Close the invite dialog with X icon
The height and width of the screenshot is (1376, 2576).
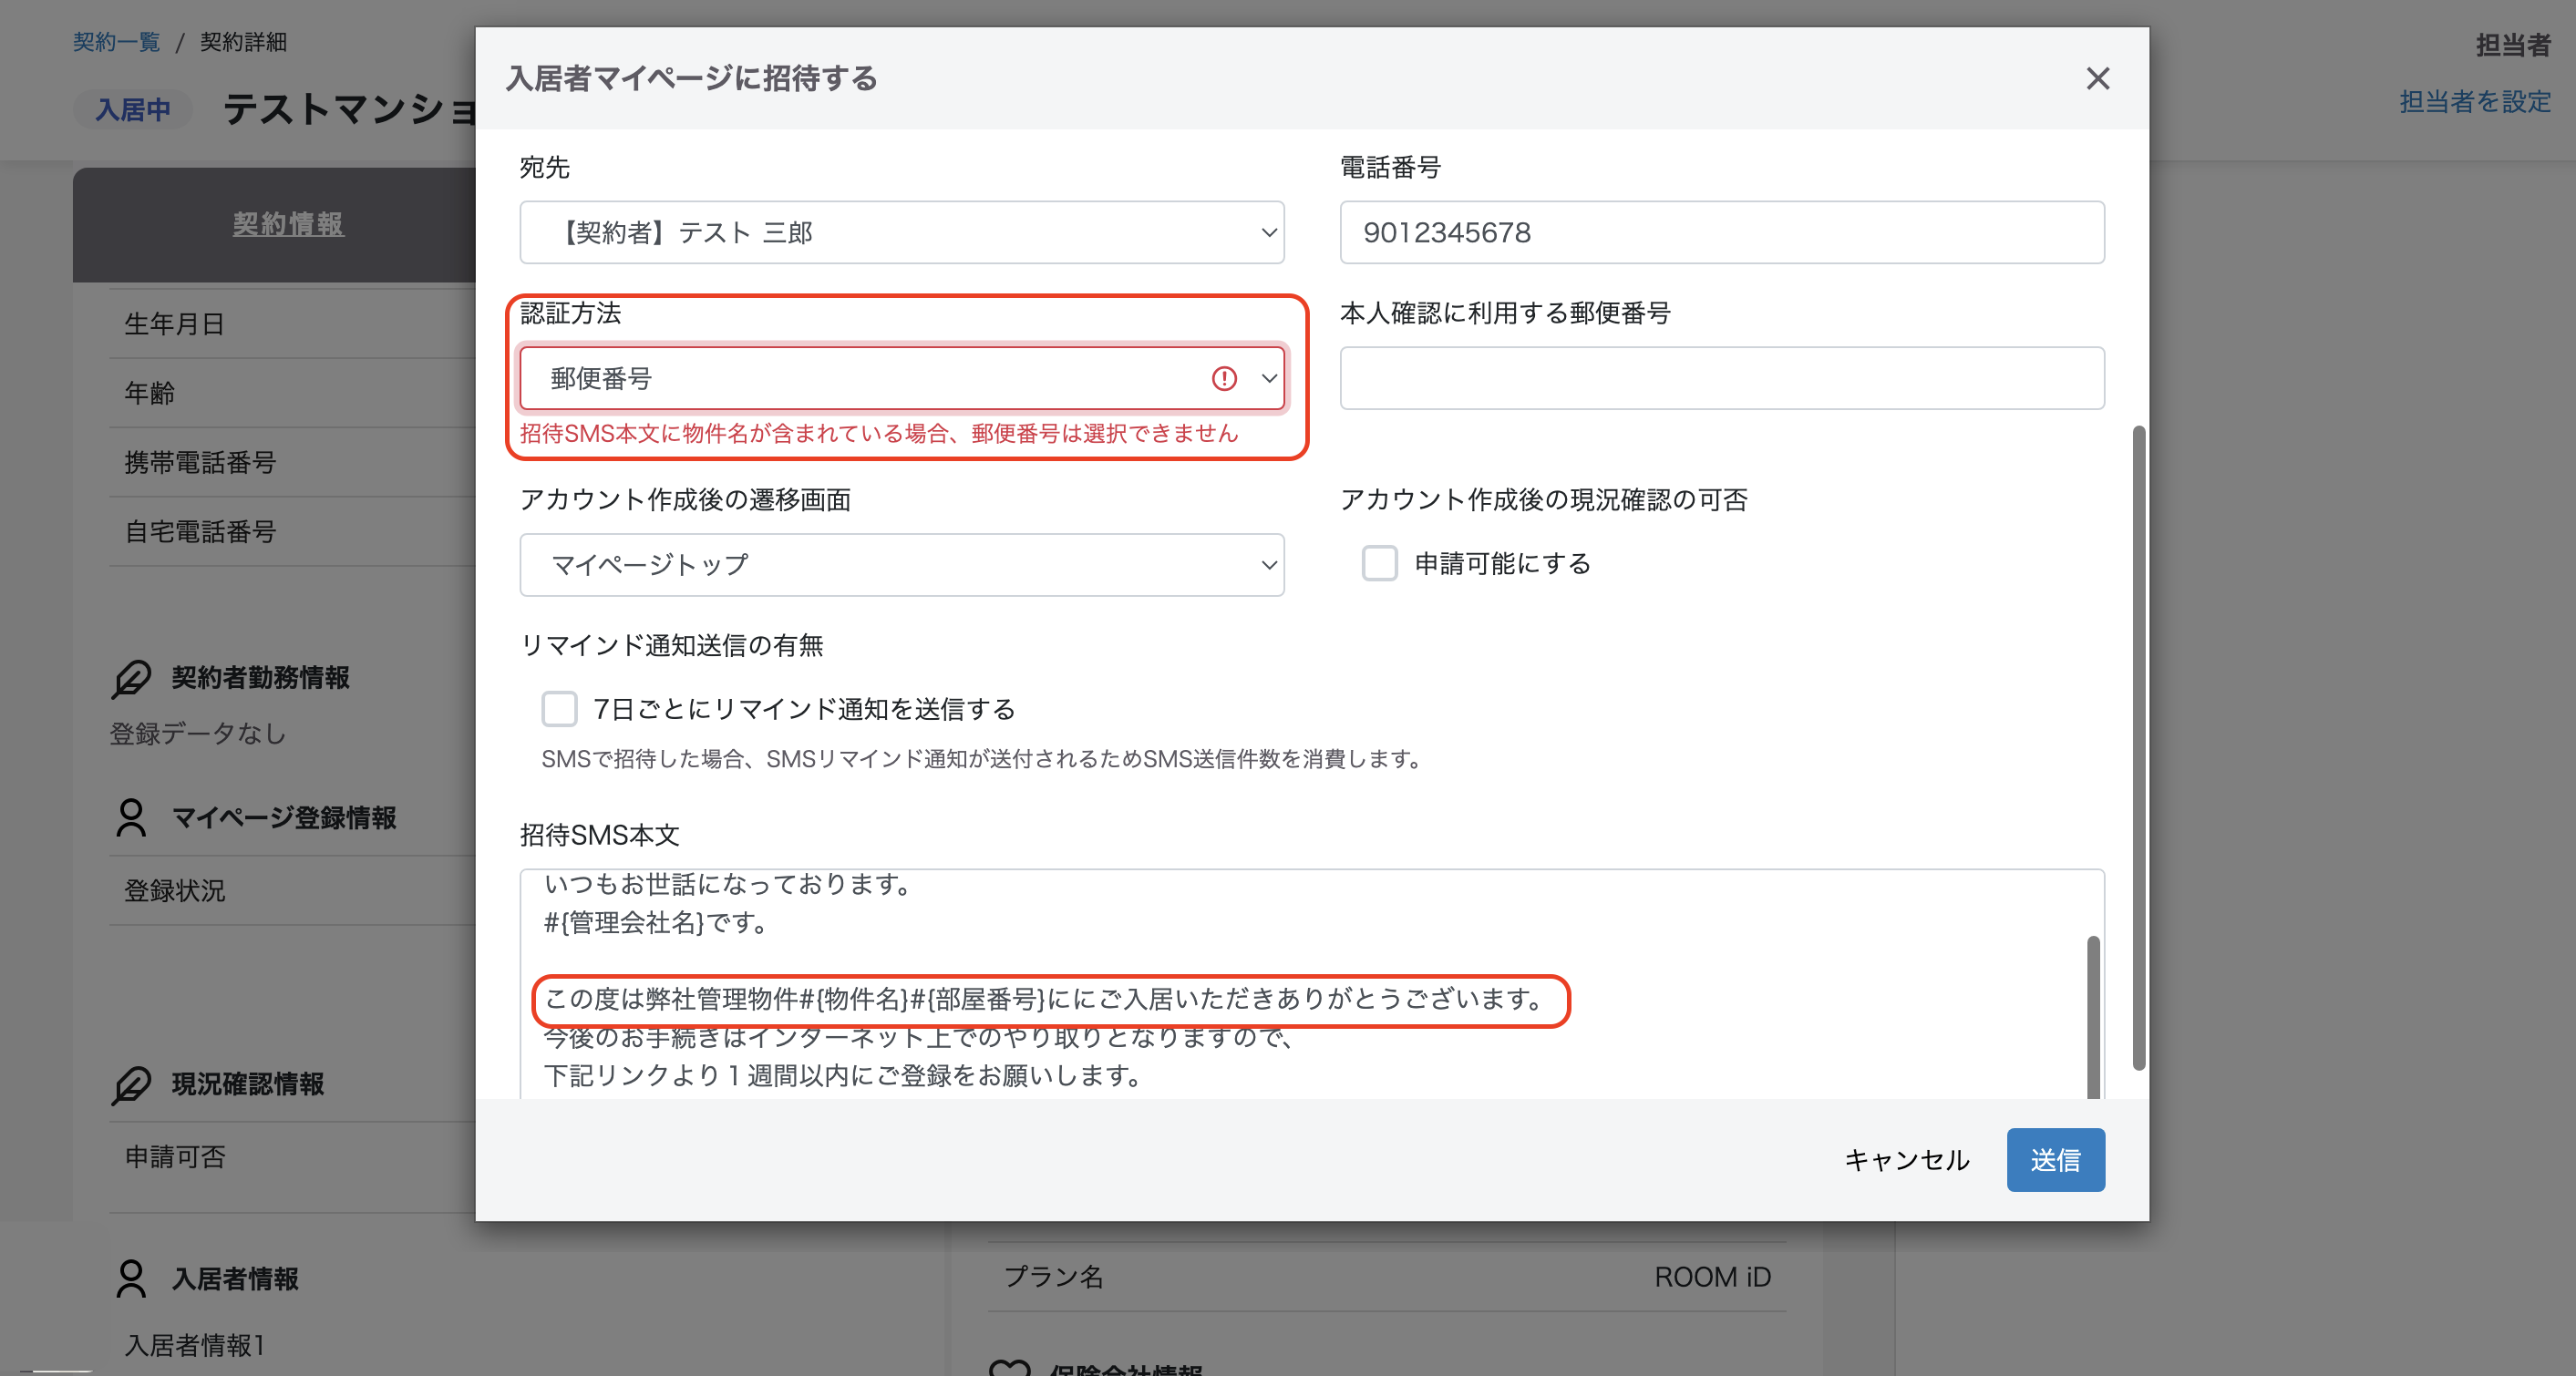tap(2097, 78)
